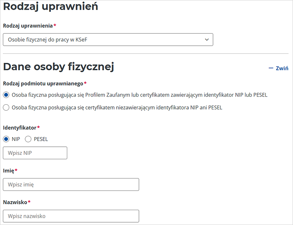Click the minus icon beside Zwiń
This screenshot has height=225, width=293.
pos(271,68)
